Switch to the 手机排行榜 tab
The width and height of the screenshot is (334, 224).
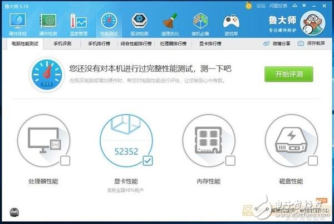coord(99,43)
